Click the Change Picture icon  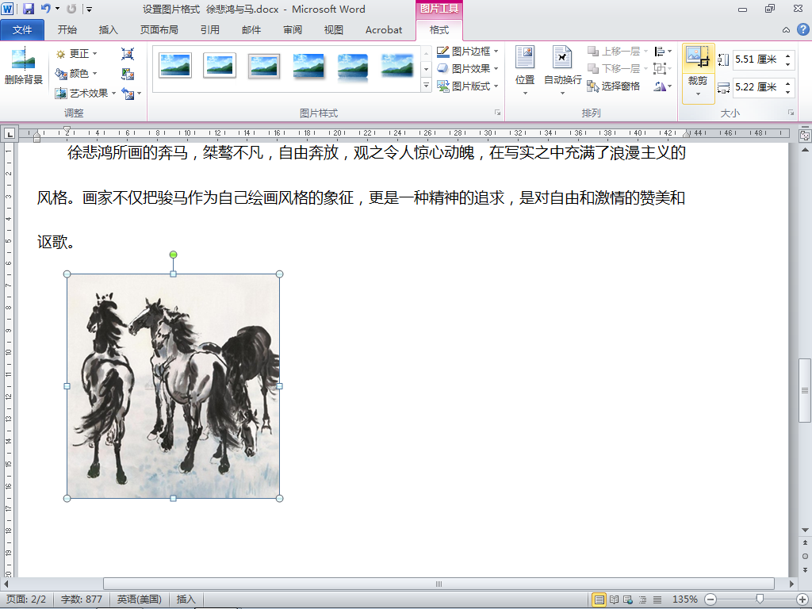tap(128, 74)
